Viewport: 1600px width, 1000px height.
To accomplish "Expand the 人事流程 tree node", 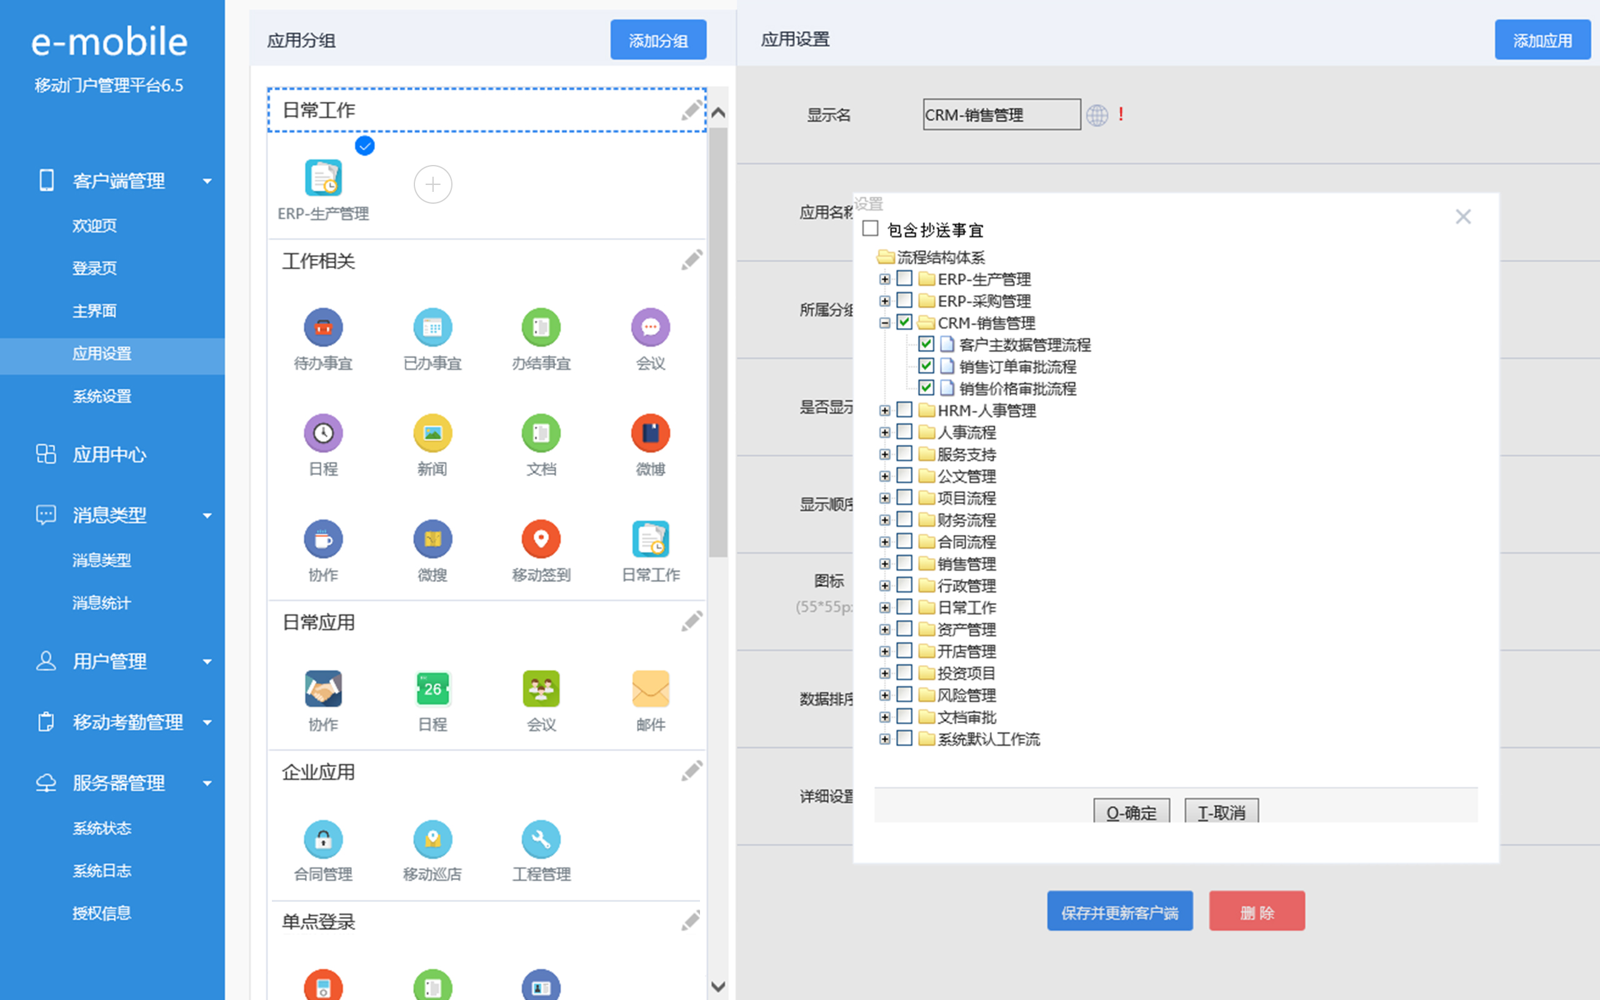I will click(x=884, y=432).
